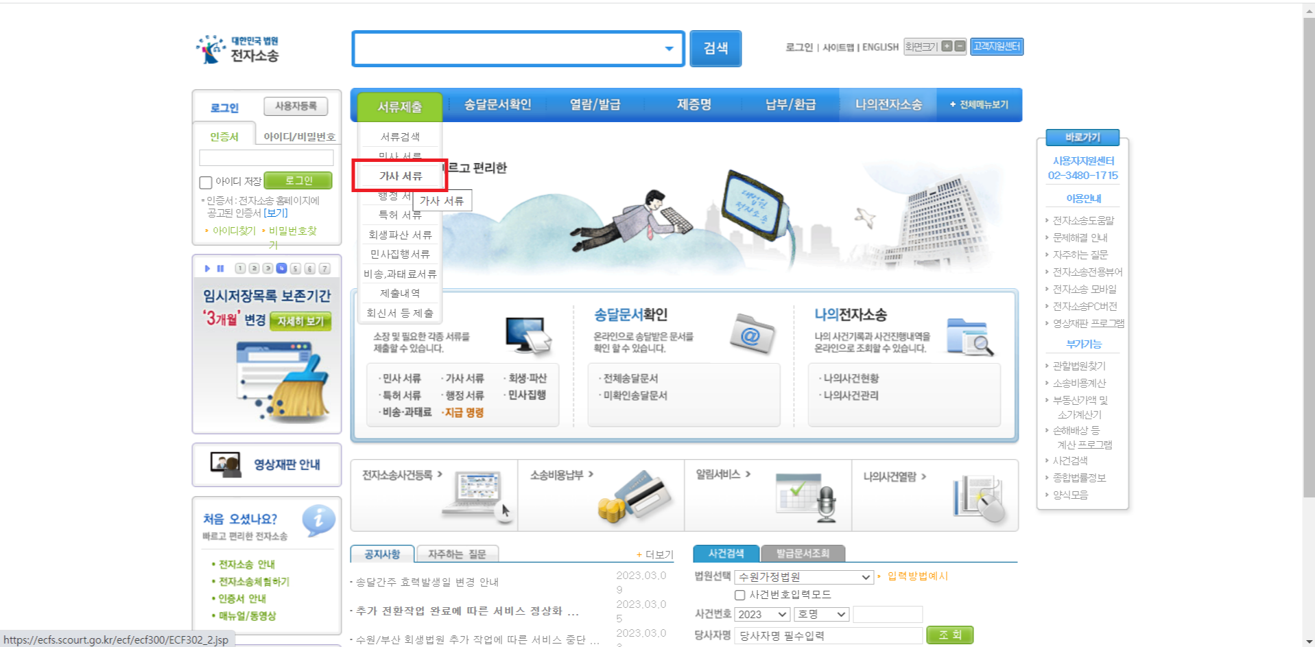The height and width of the screenshot is (647, 1315).
Task: Enable 사건번호입력모드 checkbox
Action: coord(739,595)
